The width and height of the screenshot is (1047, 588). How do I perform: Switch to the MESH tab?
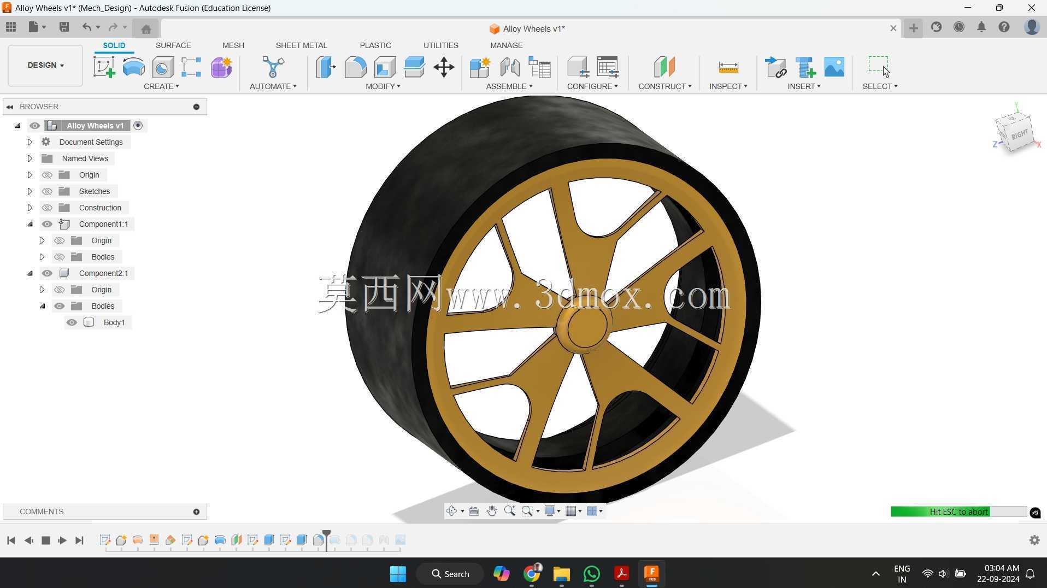coord(233,45)
